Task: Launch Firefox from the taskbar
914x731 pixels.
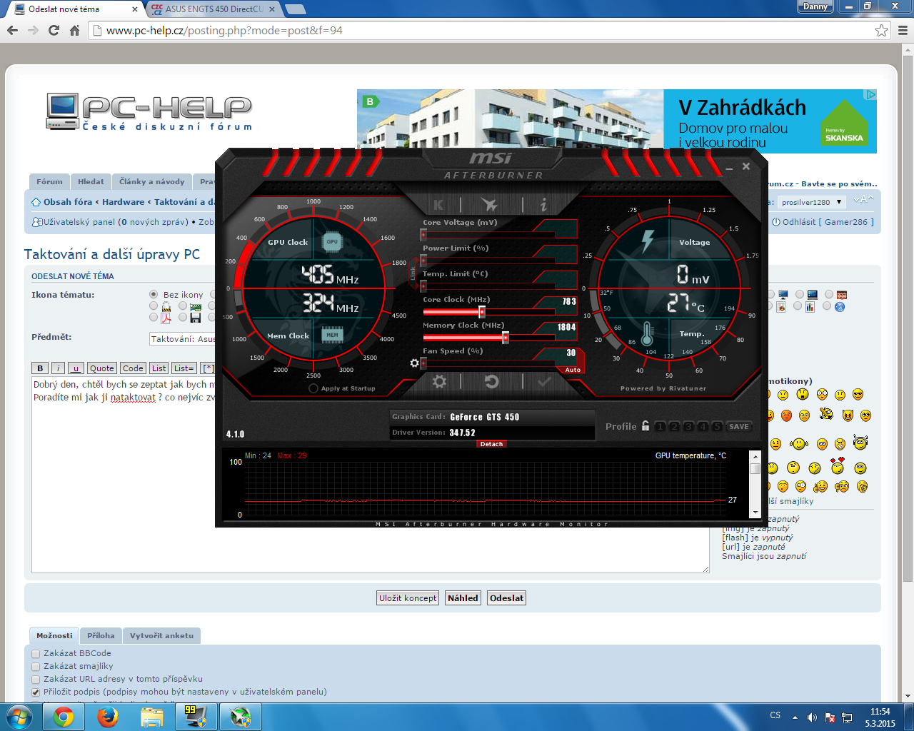Action: tap(108, 716)
